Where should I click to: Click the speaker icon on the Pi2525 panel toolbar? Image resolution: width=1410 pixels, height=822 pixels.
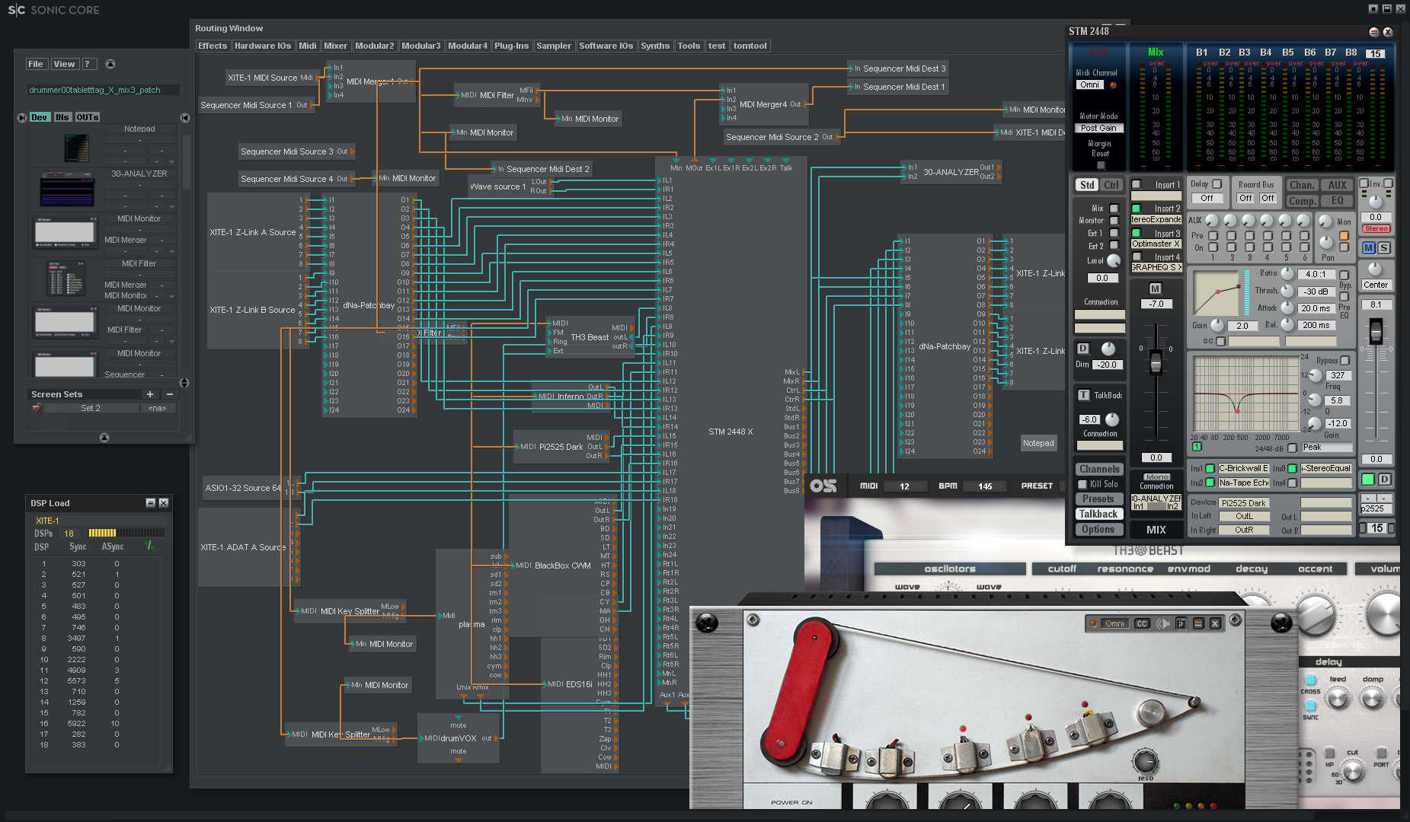1163,623
